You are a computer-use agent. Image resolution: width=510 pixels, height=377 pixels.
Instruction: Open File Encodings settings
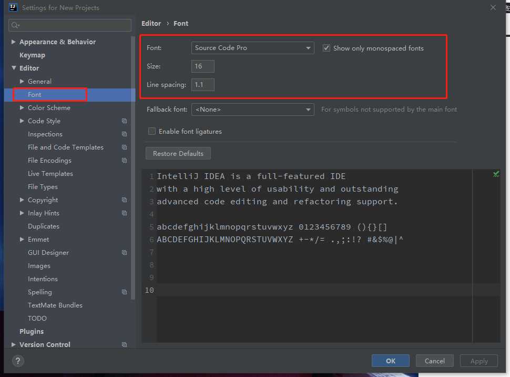(x=49, y=160)
